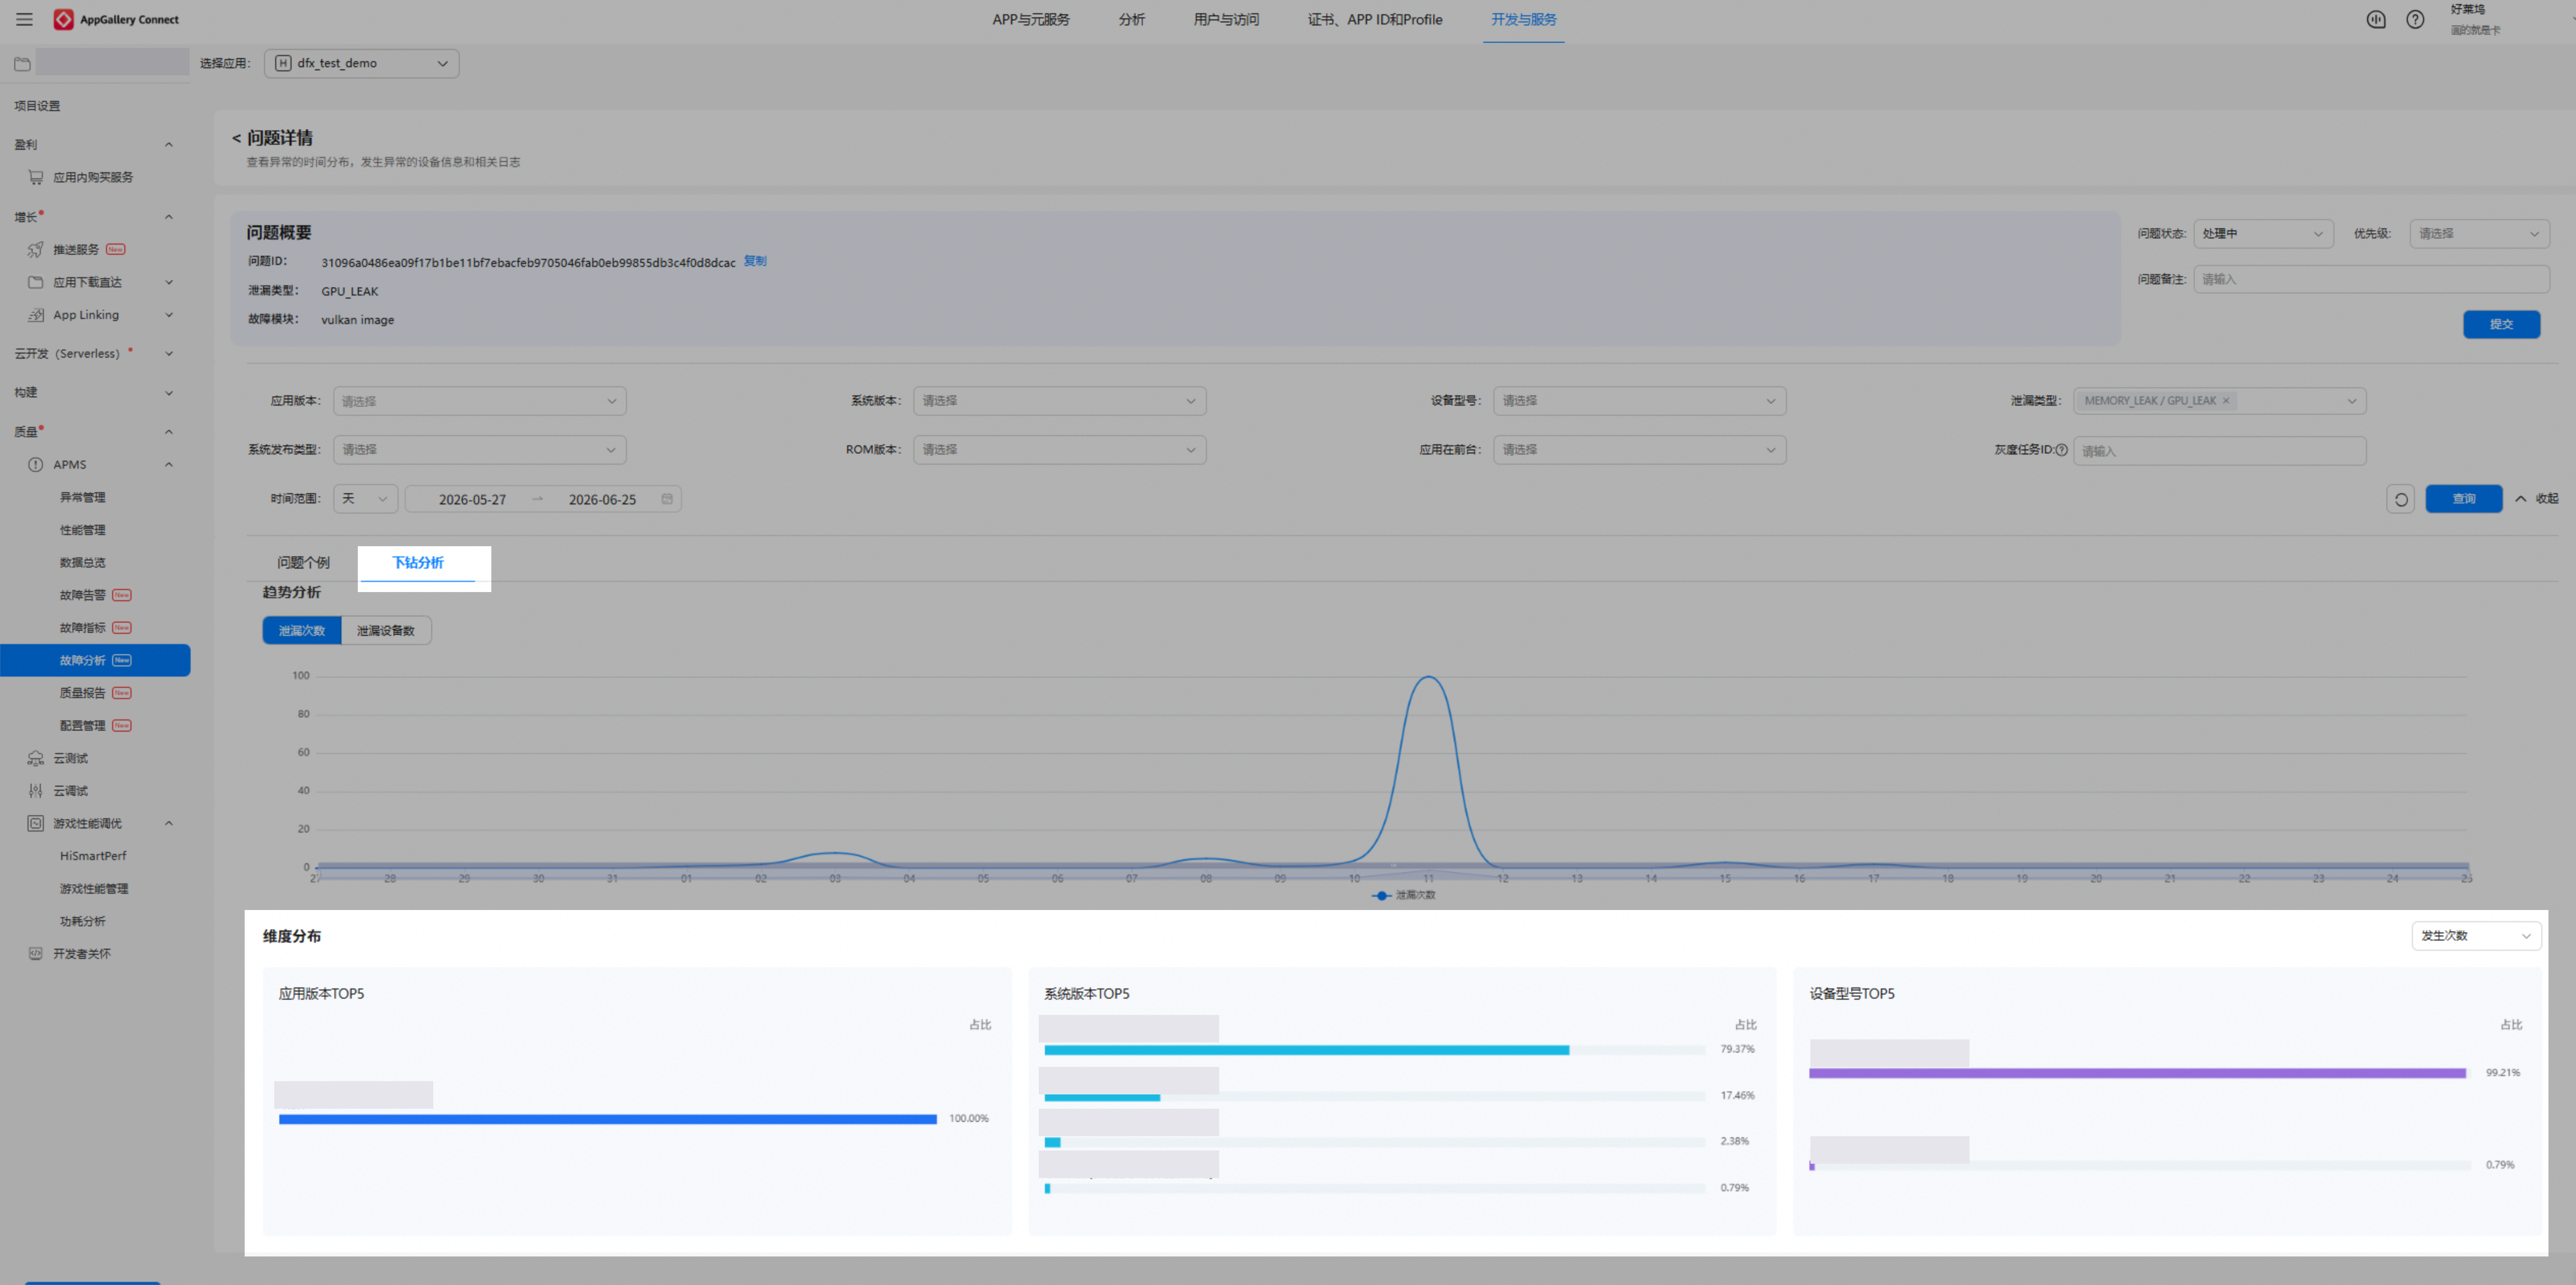Remove the MEMORY_LEAK / GPU_LEAK tag
2576x1285 pixels.
click(2226, 401)
